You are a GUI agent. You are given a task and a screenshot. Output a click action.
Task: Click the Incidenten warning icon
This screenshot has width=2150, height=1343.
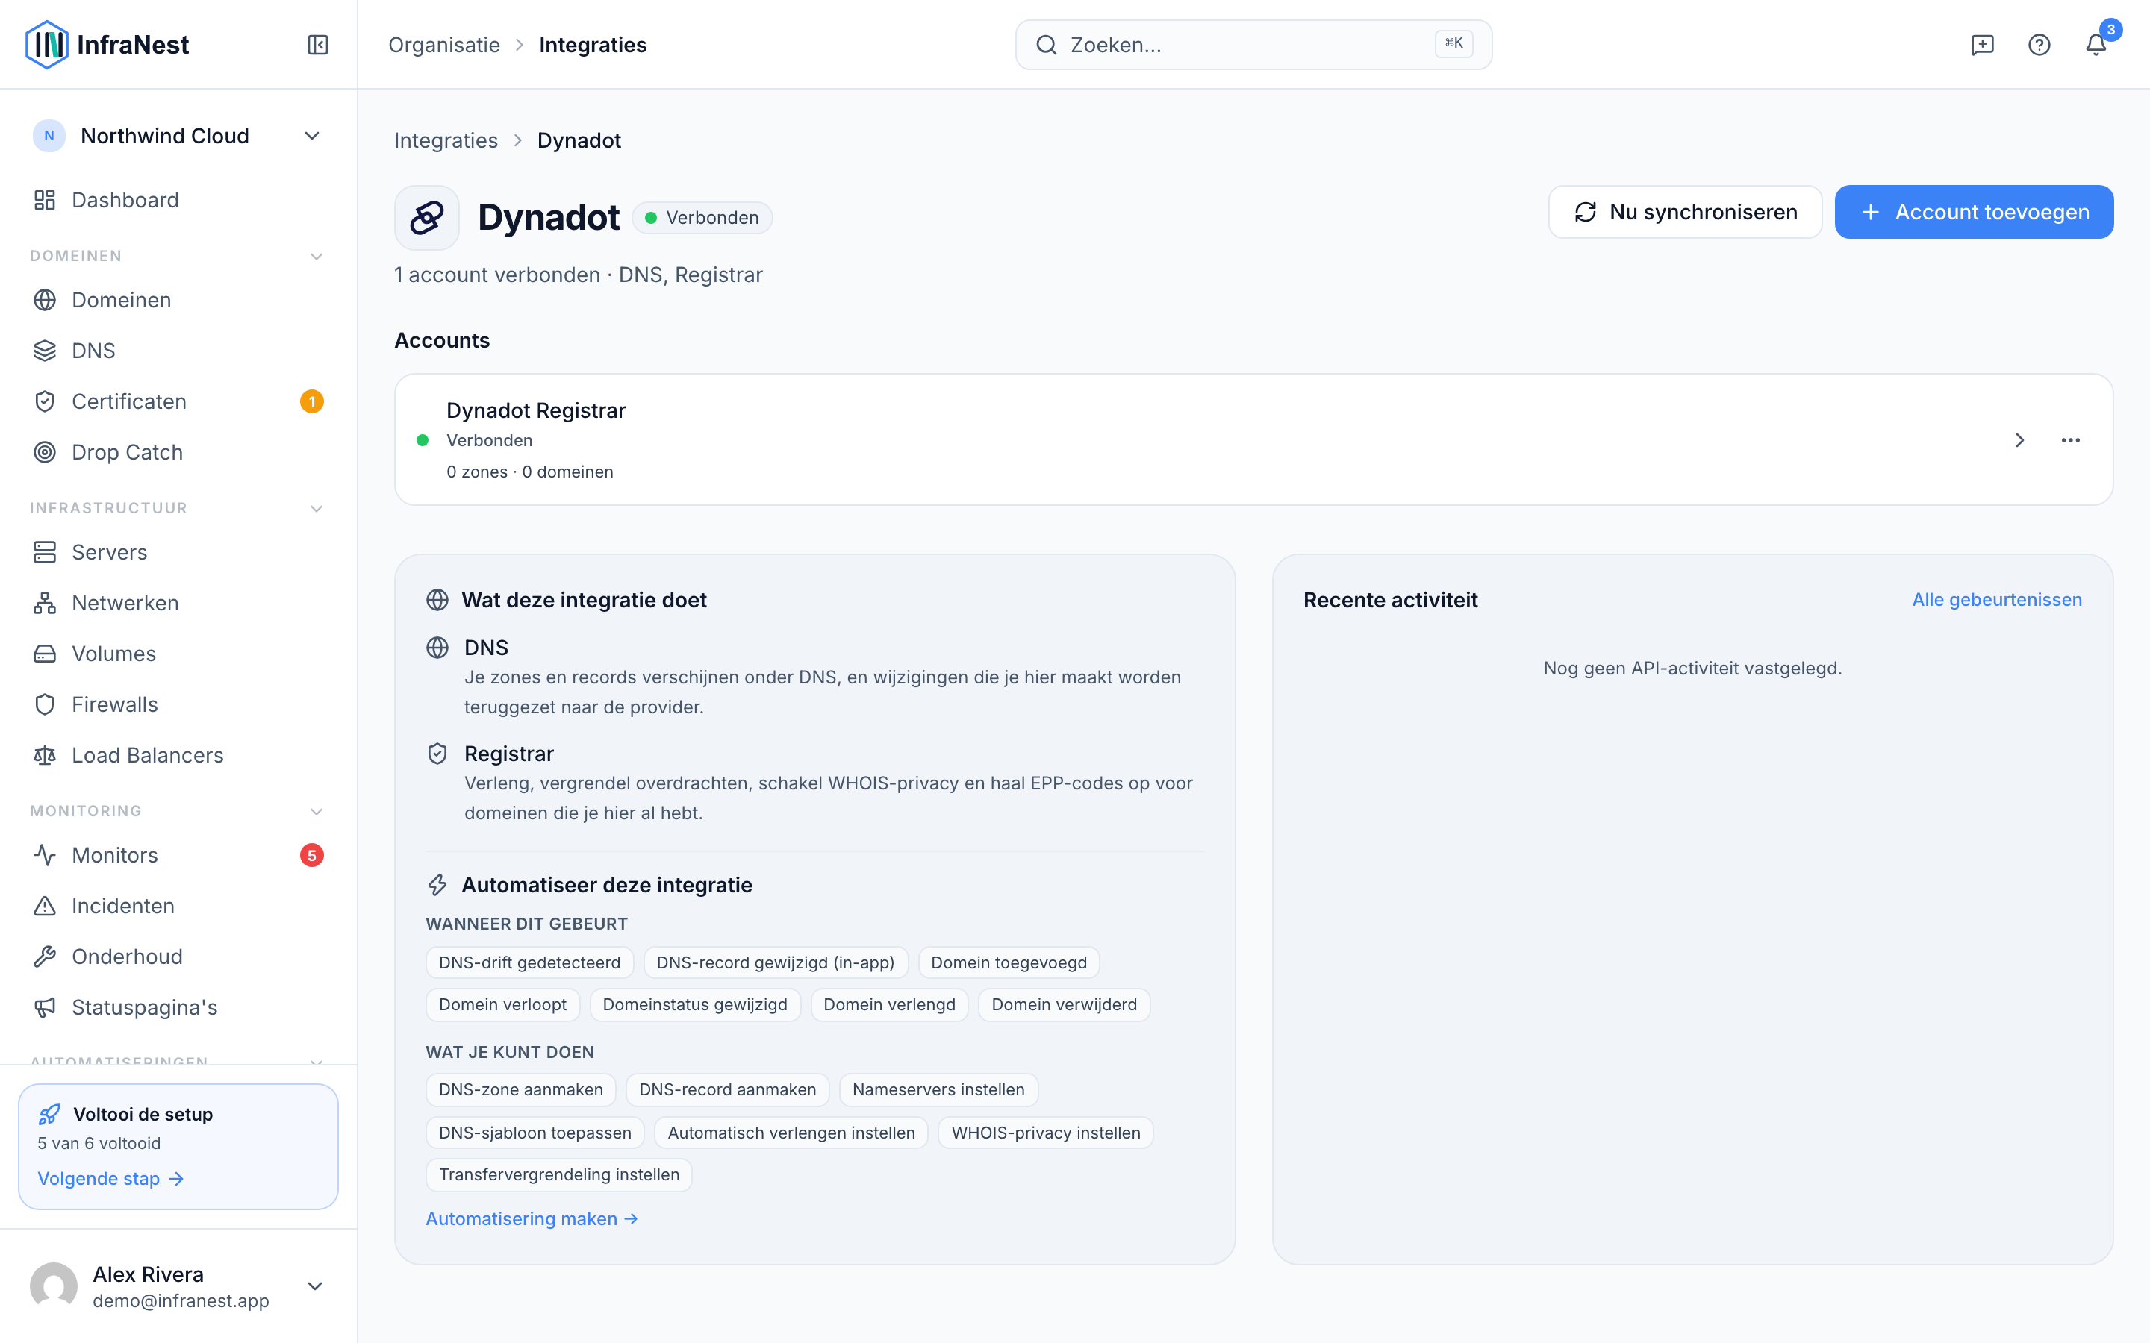click(x=45, y=906)
